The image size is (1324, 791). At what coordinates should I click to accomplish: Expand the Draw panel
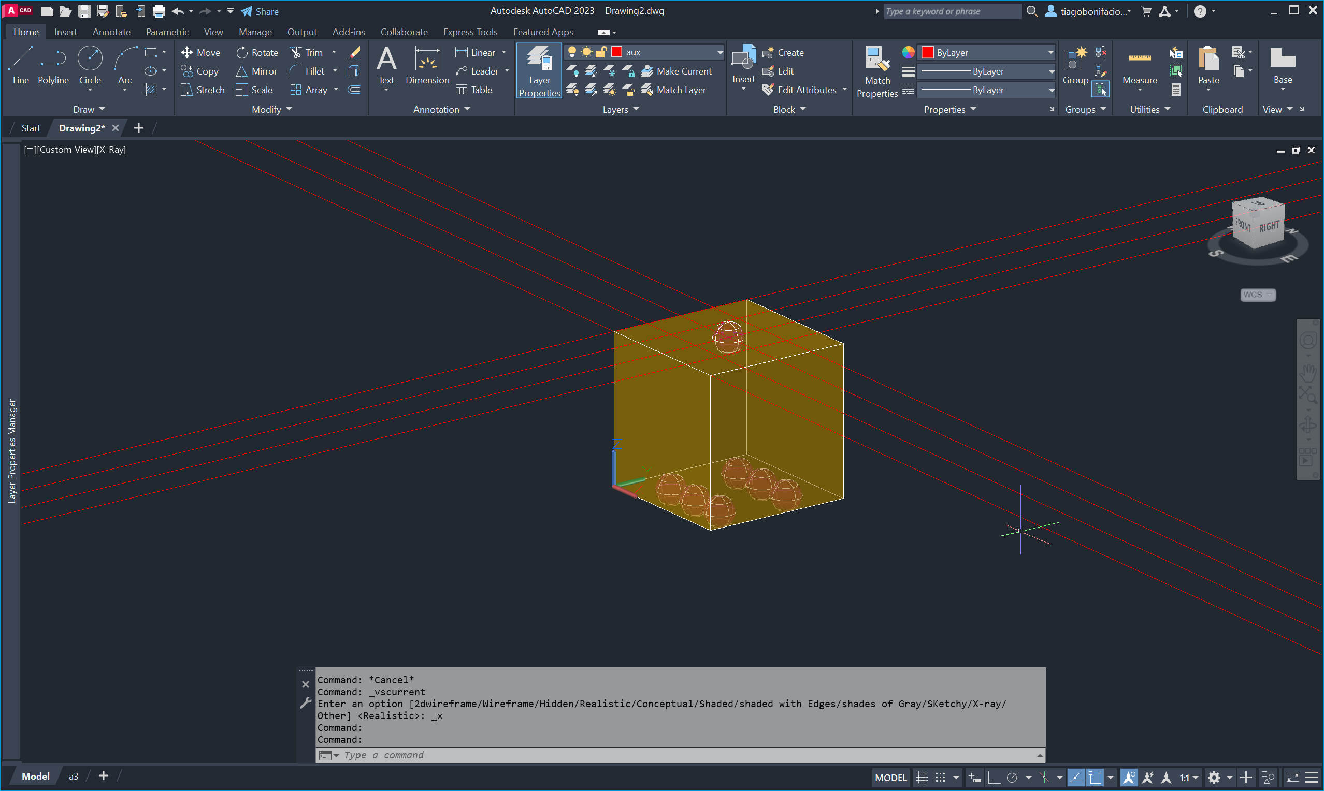point(89,109)
